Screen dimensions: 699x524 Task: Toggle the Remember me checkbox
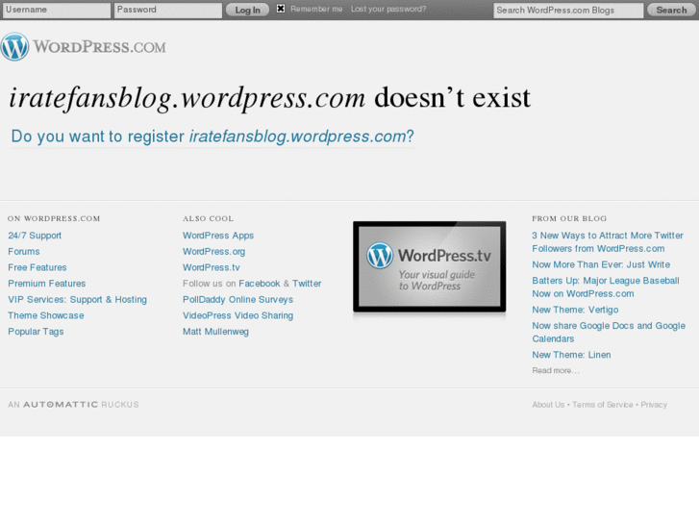pyautogui.click(x=281, y=9)
